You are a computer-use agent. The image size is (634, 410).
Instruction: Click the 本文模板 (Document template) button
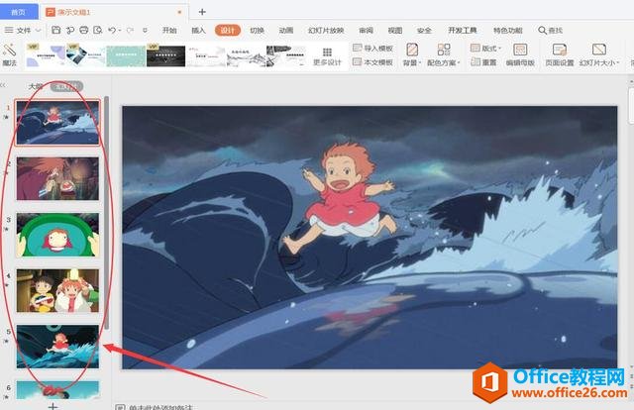(x=373, y=62)
